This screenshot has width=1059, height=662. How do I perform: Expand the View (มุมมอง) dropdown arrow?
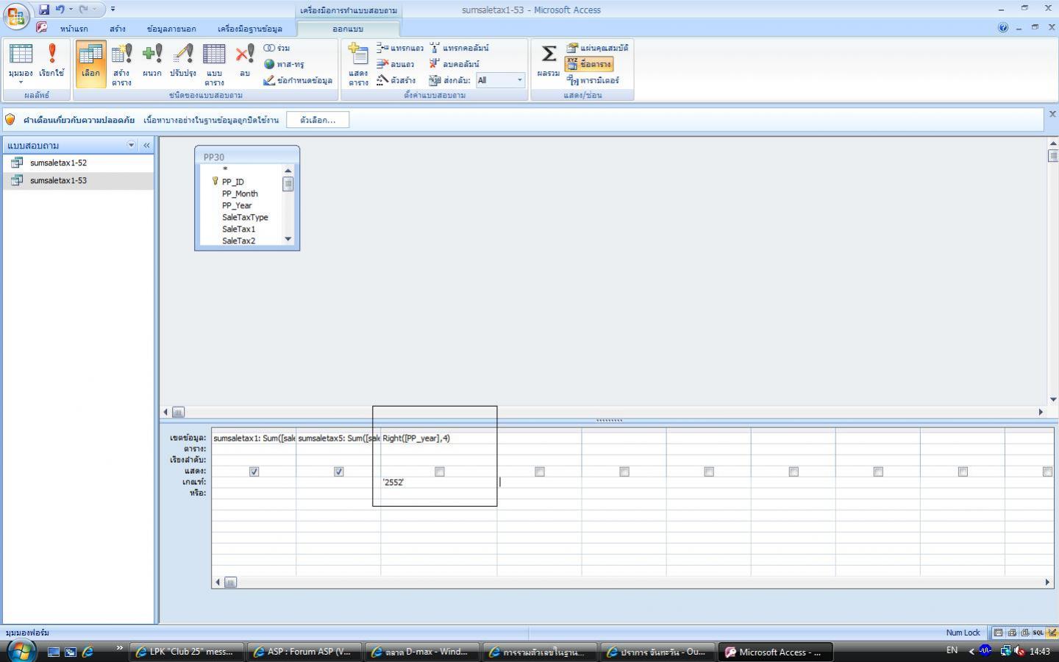tap(21, 82)
